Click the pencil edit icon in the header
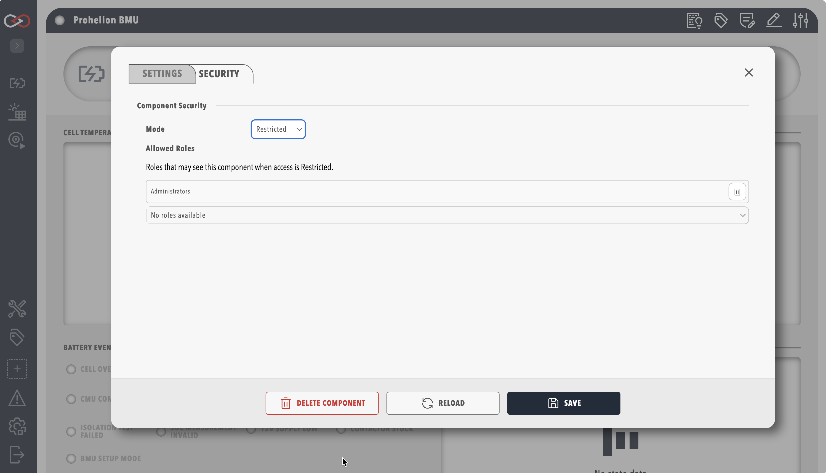Viewport: 826px width, 473px height. [x=774, y=20]
